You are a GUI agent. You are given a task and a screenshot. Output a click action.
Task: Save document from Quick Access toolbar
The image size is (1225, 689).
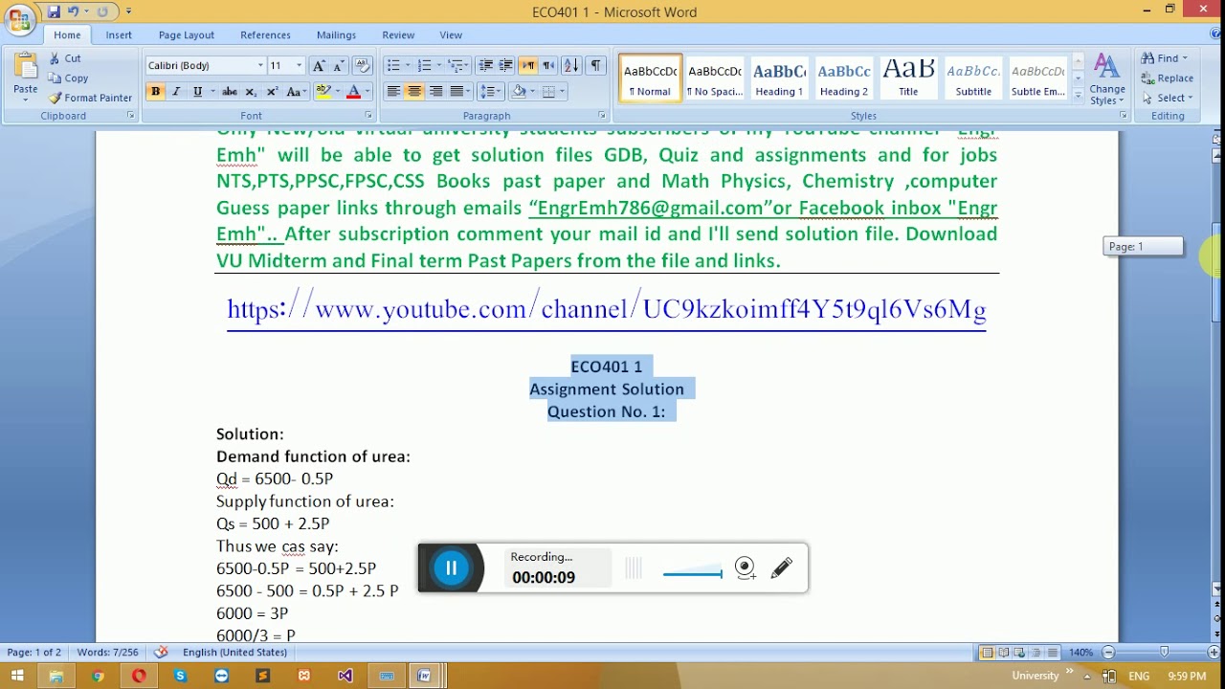(x=54, y=11)
